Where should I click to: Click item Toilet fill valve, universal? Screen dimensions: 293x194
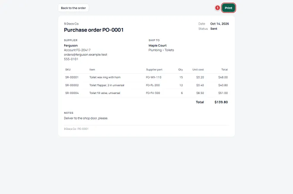tap(105, 93)
